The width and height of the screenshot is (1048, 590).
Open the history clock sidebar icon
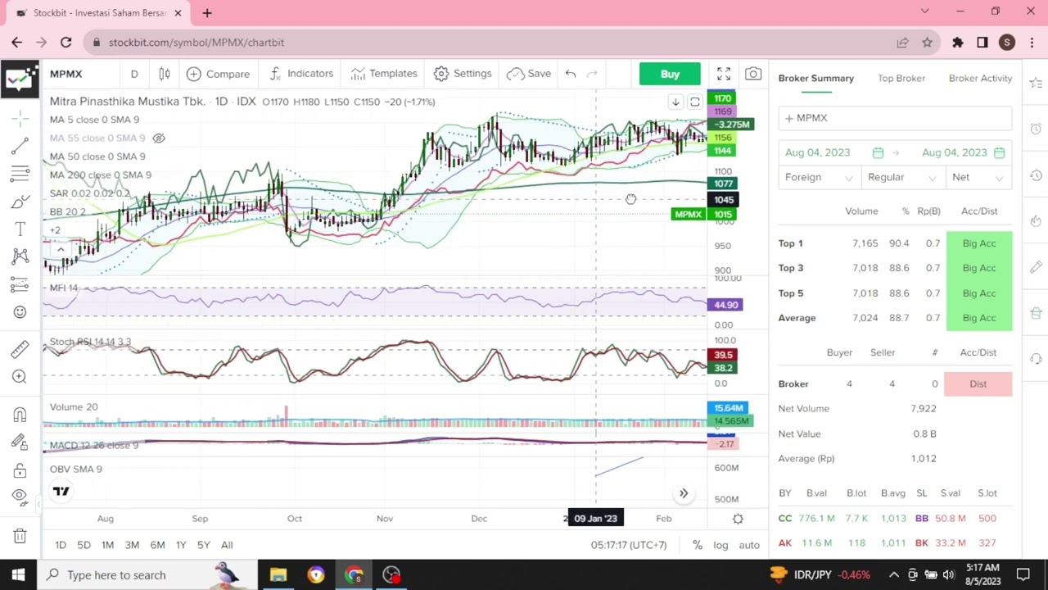pos(1036,175)
